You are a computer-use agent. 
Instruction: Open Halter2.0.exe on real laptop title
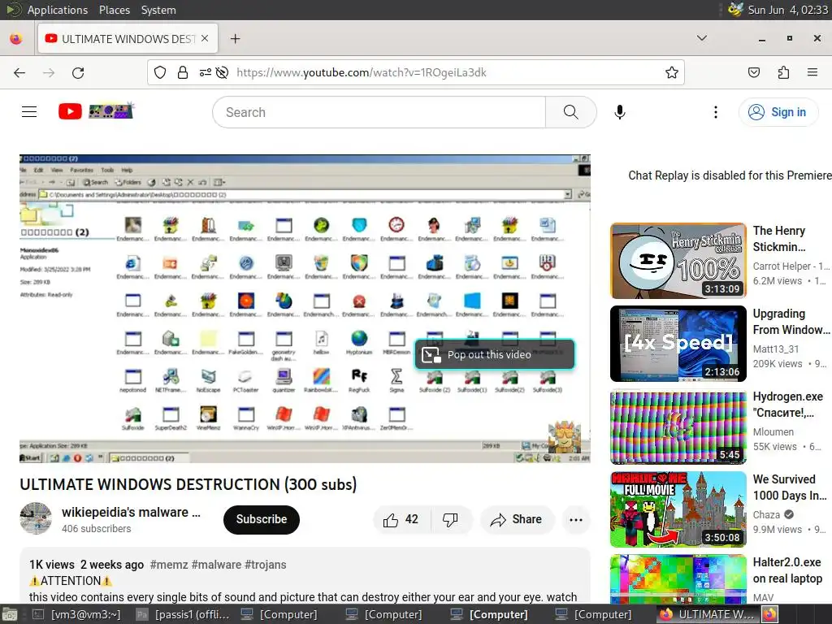pos(787,570)
